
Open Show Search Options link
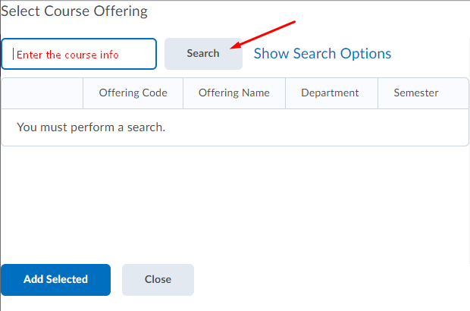[322, 54]
